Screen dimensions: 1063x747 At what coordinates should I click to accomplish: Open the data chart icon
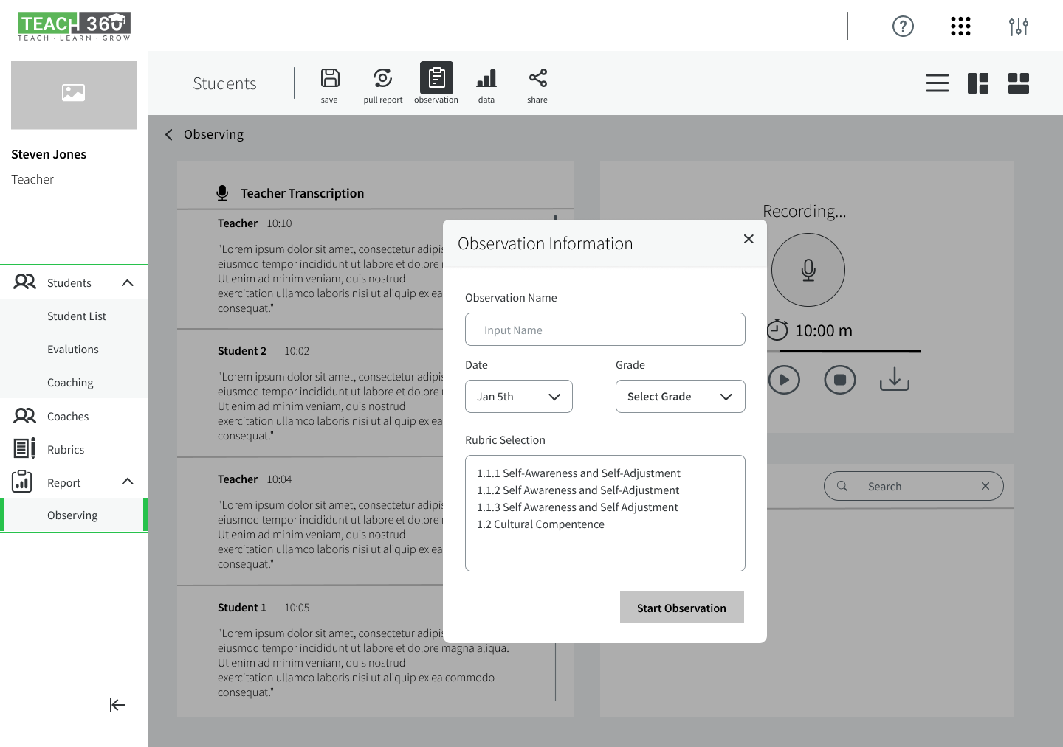486,77
